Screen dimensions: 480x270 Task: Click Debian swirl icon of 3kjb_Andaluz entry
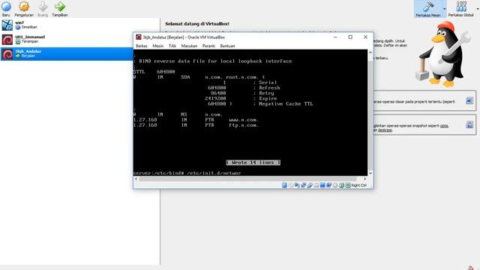pos(7,54)
